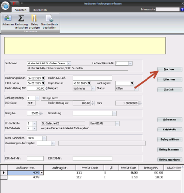The height and width of the screenshot is (193, 184).
Task: Expand the Bemerkung dropdown
Action: [114, 113]
